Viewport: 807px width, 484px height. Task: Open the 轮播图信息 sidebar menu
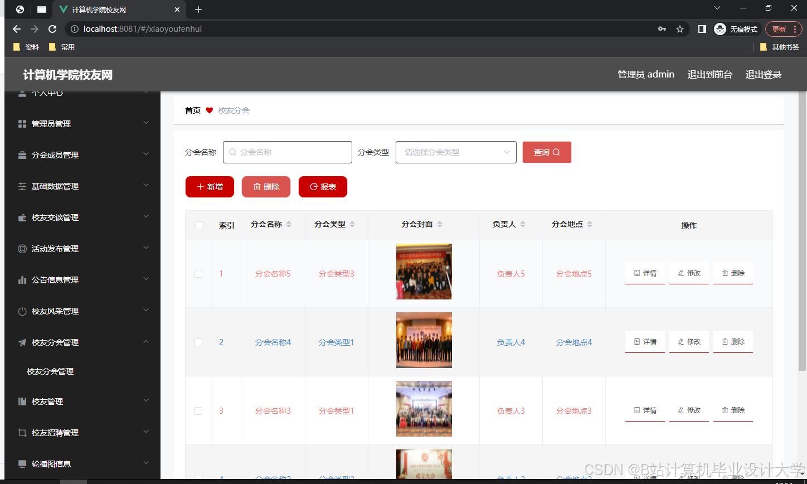tap(82, 464)
